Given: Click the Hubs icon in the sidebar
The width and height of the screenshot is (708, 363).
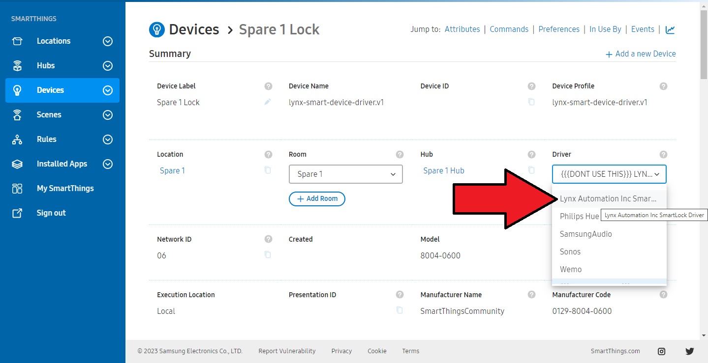Looking at the screenshot, I should click(17, 66).
